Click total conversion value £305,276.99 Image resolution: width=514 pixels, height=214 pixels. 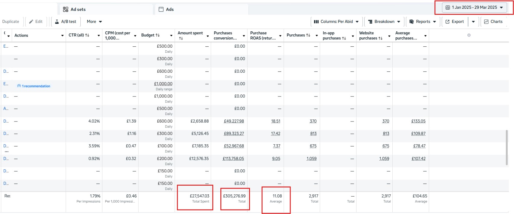pyautogui.click(x=234, y=196)
